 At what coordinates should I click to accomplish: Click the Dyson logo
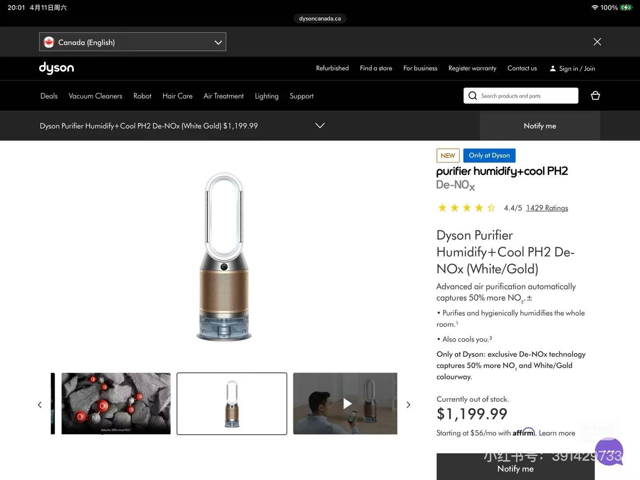click(x=56, y=68)
